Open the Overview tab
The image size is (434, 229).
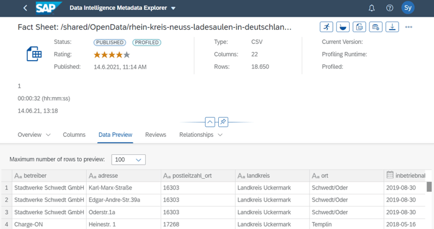pos(30,135)
